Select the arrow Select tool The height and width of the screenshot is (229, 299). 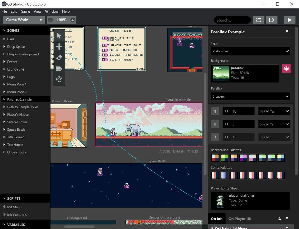(x=59, y=36)
